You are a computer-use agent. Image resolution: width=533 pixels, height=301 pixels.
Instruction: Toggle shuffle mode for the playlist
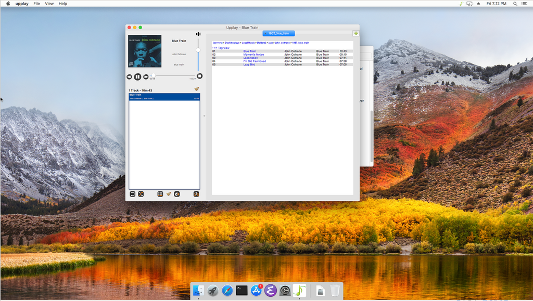click(141, 194)
